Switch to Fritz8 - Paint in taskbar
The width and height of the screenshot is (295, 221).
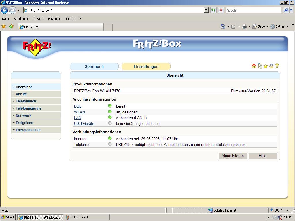(x=87, y=217)
